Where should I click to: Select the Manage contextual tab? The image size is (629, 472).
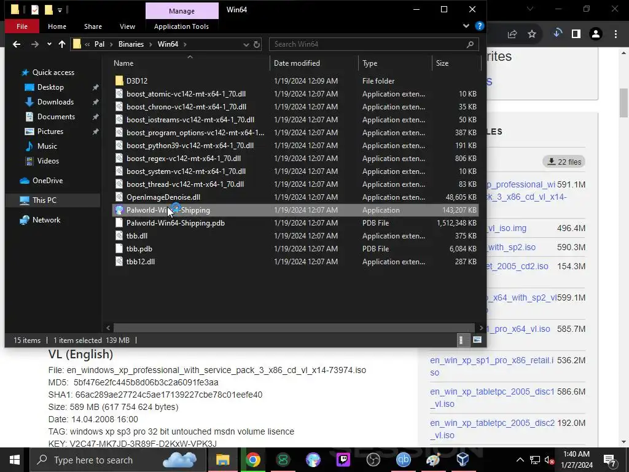point(182,11)
